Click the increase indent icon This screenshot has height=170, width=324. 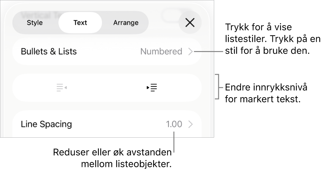152,88
